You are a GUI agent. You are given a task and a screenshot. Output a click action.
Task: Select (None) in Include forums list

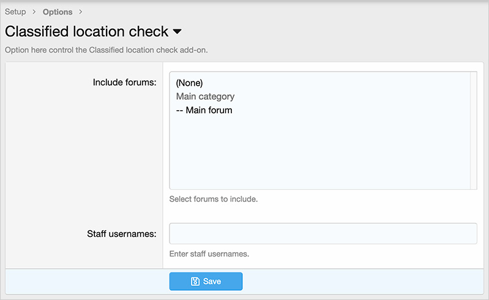pyautogui.click(x=189, y=83)
